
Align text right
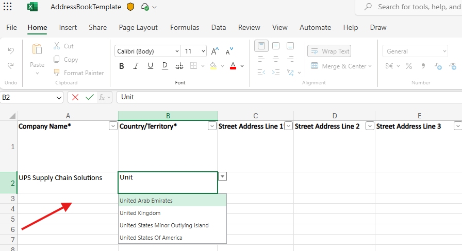point(290,59)
